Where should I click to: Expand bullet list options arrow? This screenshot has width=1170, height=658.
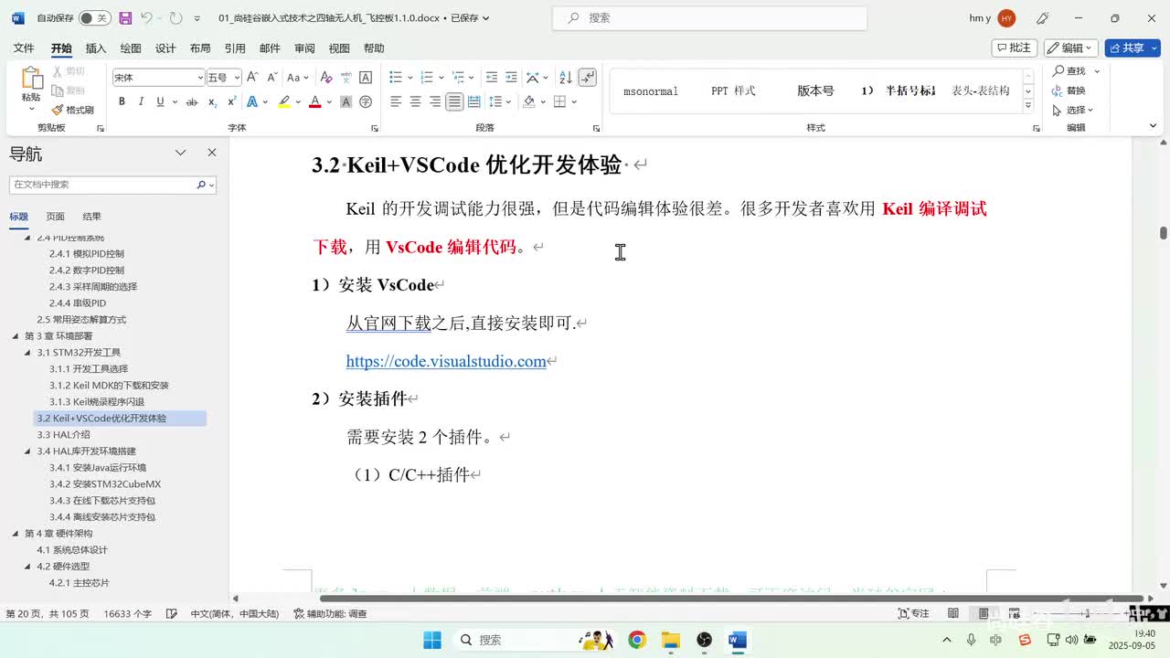409,78
